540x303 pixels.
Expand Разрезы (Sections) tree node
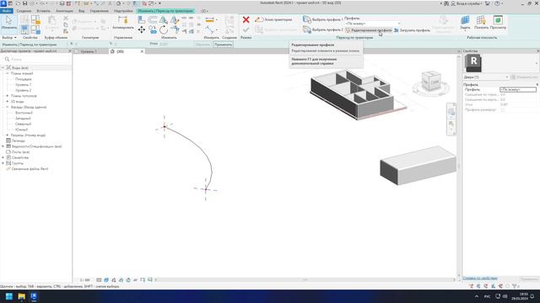click(x=8, y=135)
